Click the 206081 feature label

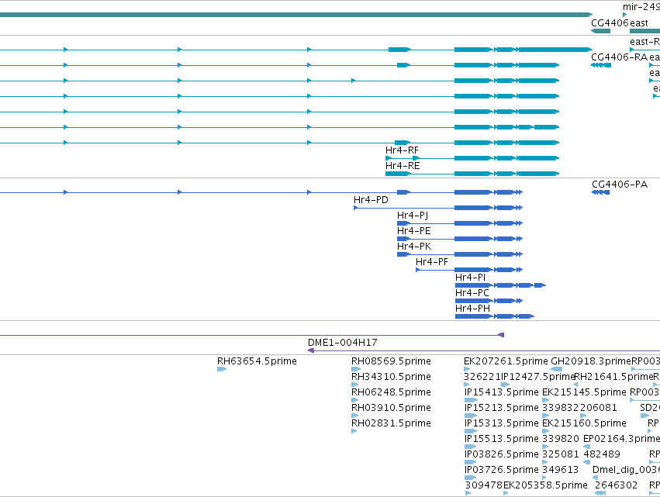(x=599, y=408)
